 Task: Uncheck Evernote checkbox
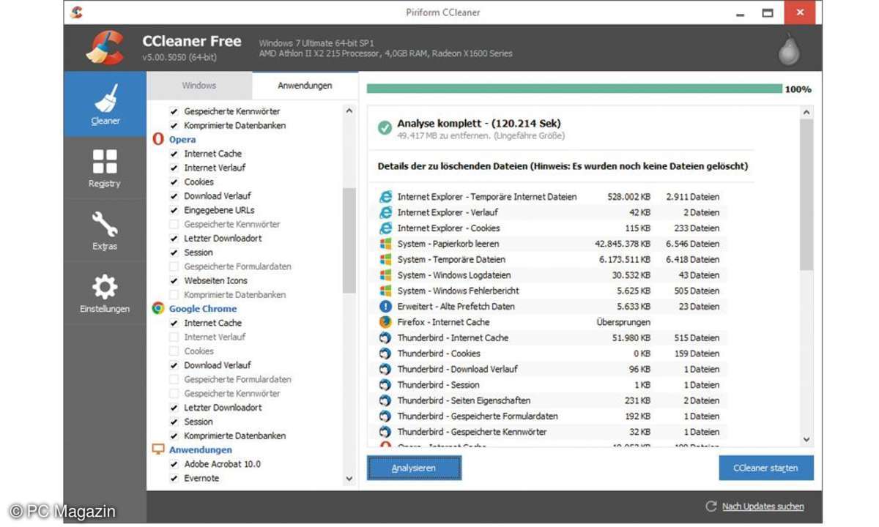174,478
